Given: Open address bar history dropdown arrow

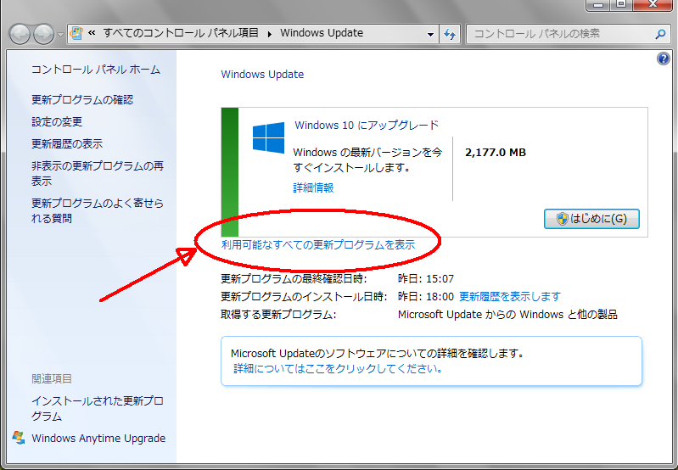Looking at the screenshot, I should [430, 34].
